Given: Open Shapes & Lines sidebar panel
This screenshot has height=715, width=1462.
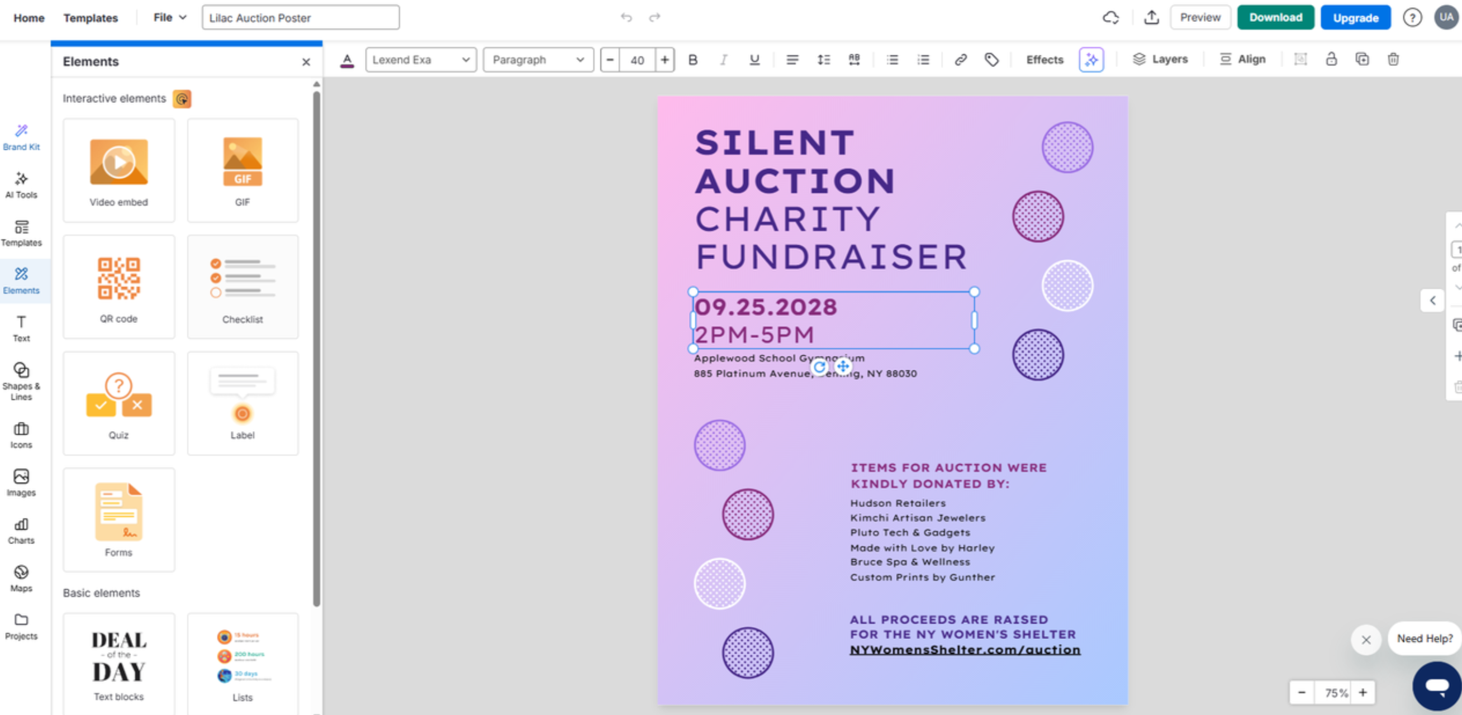Looking at the screenshot, I should [x=21, y=381].
